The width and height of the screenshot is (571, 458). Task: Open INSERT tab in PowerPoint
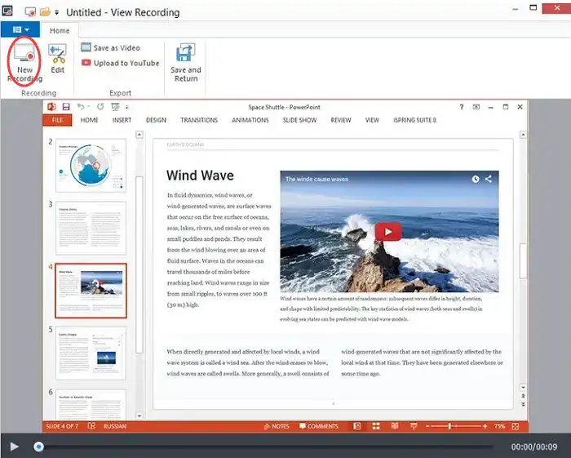122,120
